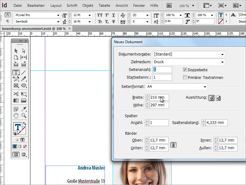Viewport: 246px width, 185px height.
Task: Select the Hand tool
Action: click(x=16, y=115)
